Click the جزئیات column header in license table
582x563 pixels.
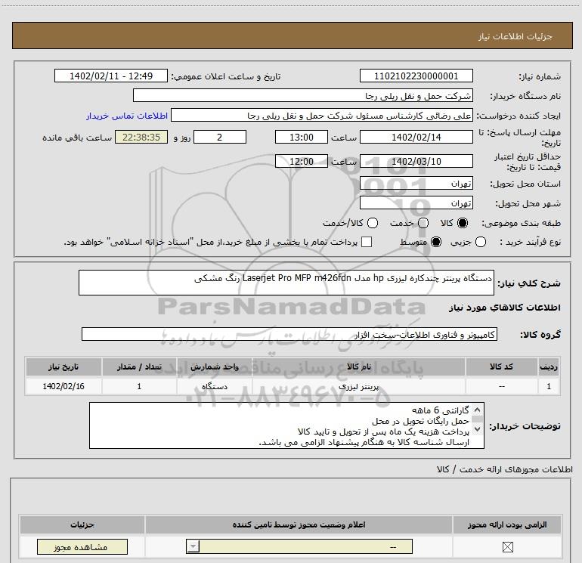pos(82,524)
